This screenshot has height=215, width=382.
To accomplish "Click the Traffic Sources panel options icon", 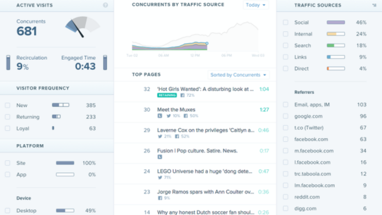I will [x=373, y=5].
